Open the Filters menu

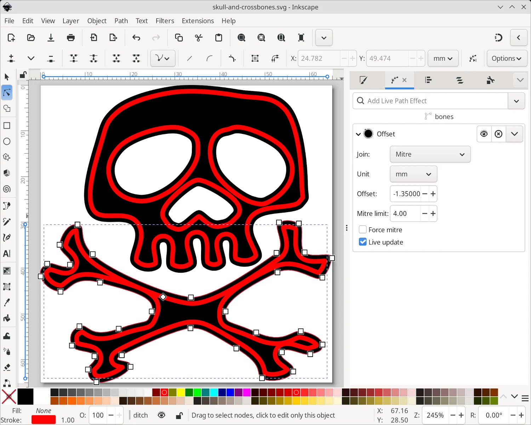click(165, 21)
